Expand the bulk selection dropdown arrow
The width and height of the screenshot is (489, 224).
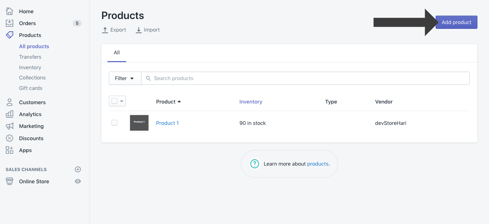tap(122, 101)
